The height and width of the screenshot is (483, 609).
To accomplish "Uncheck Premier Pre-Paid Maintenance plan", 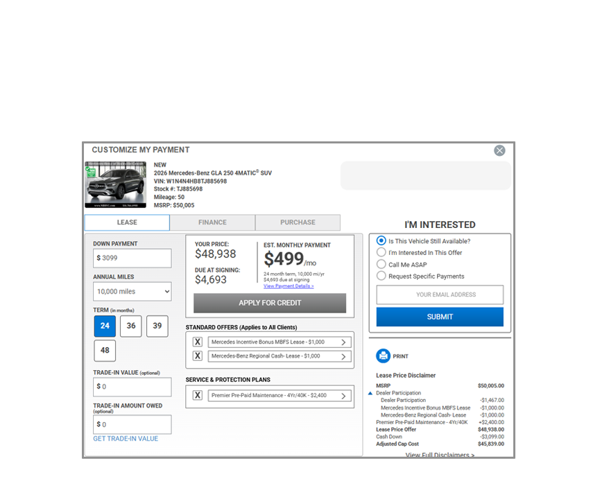I will (x=198, y=395).
